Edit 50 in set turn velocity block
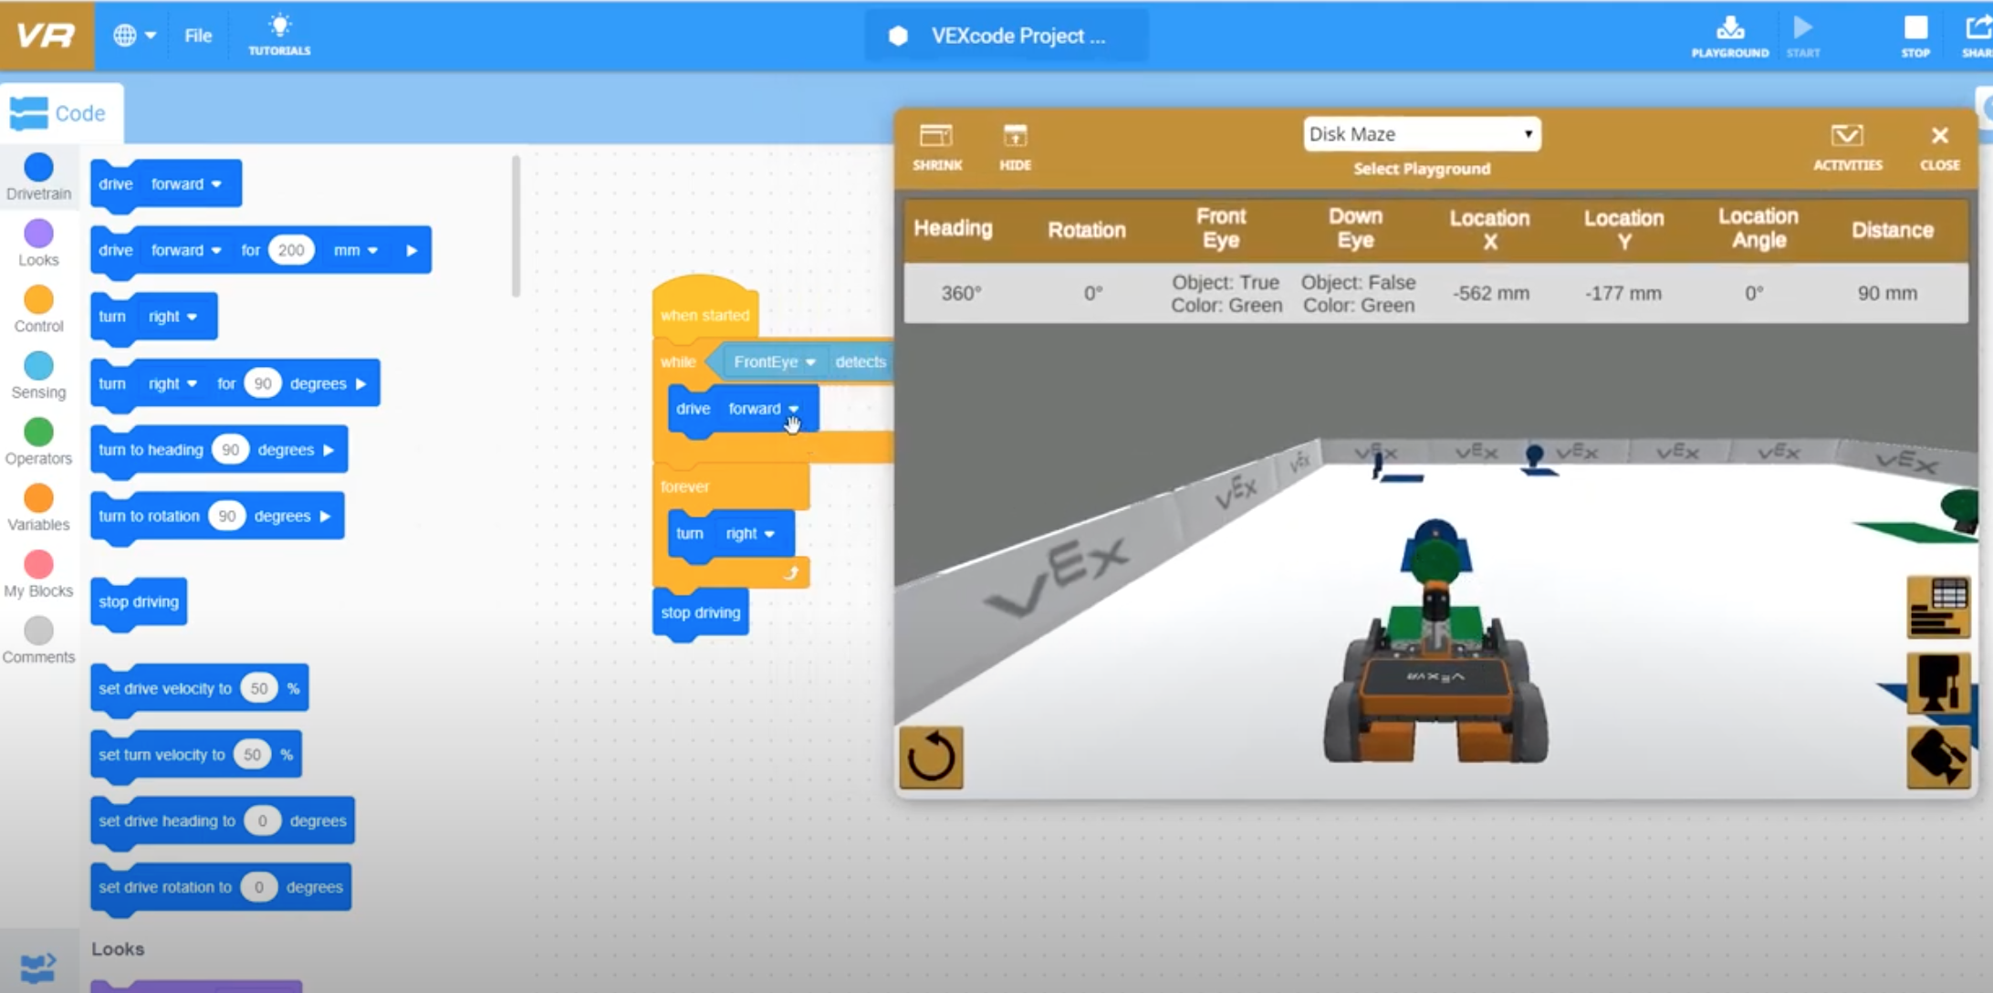This screenshot has width=1993, height=993. pos(252,755)
